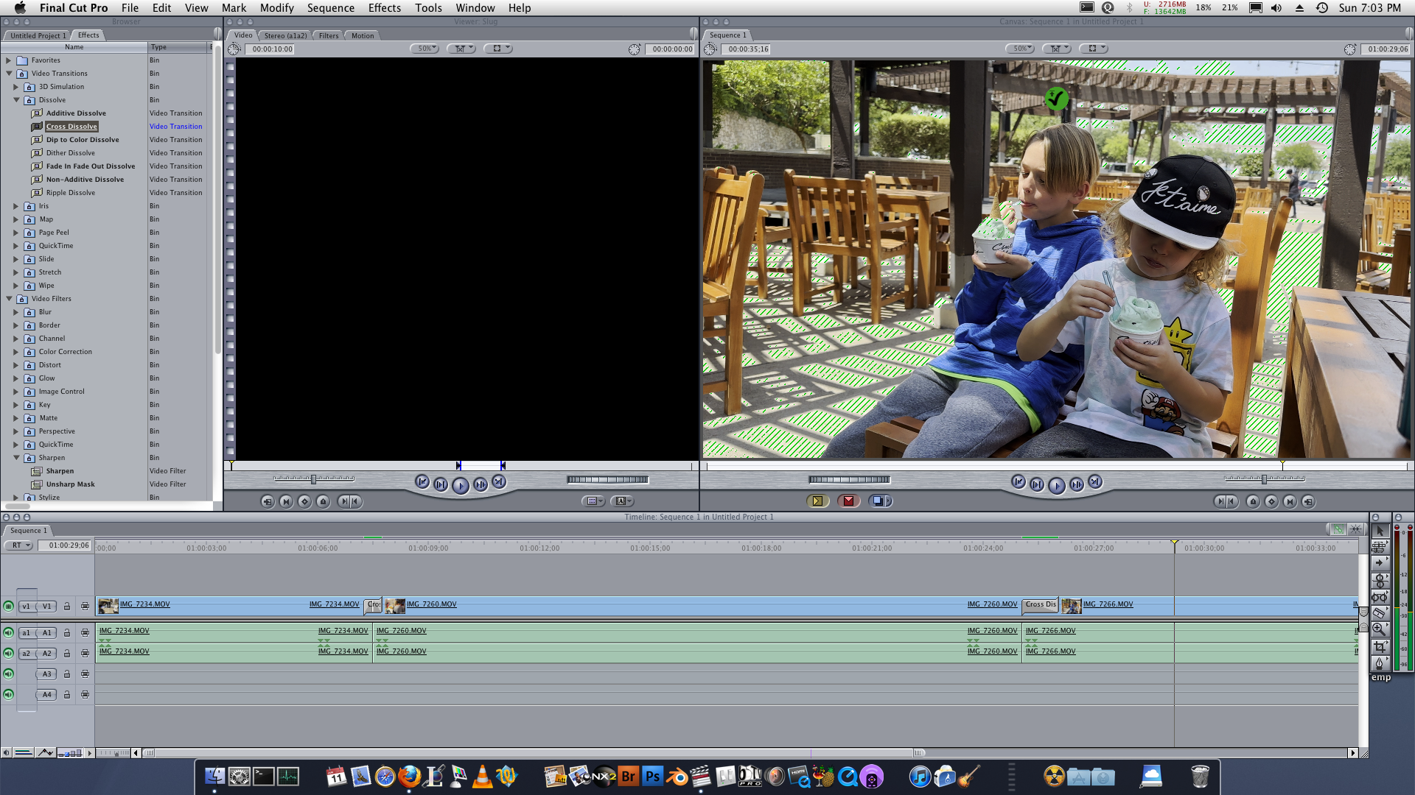Collapse the Dissolve bin
The height and width of the screenshot is (795, 1415).
[x=16, y=100]
